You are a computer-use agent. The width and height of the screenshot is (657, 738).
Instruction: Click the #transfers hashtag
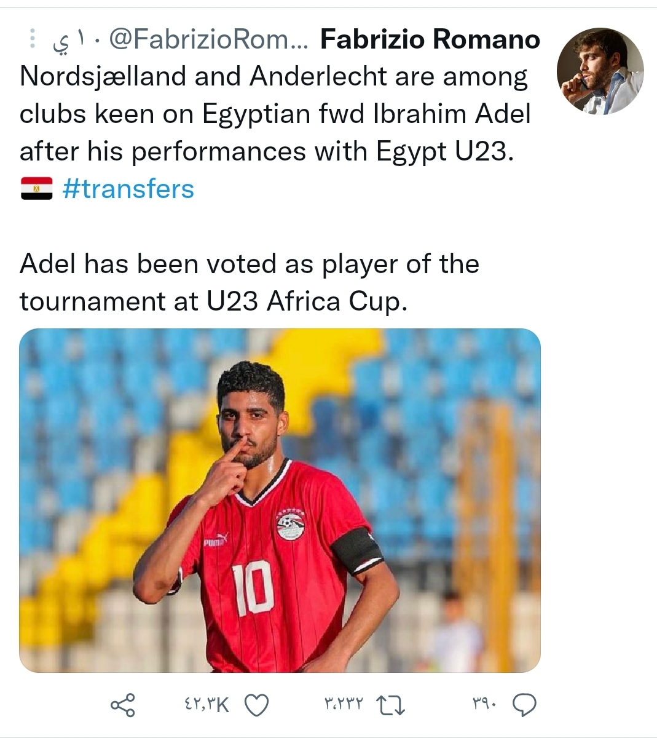tap(128, 189)
